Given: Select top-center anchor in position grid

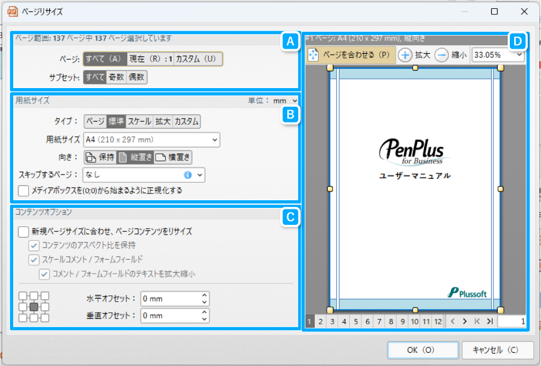Looking at the screenshot, I should (34, 296).
